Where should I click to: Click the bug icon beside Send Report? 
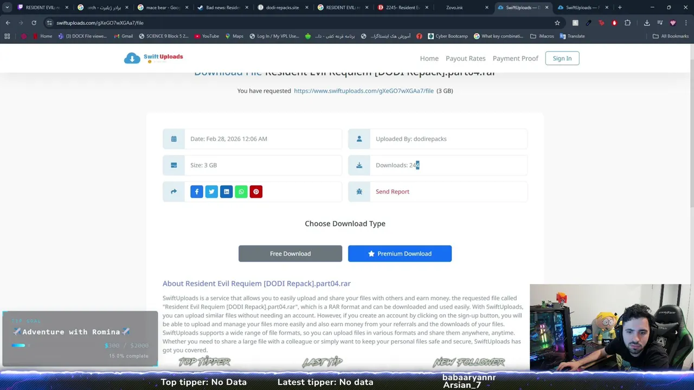click(359, 192)
